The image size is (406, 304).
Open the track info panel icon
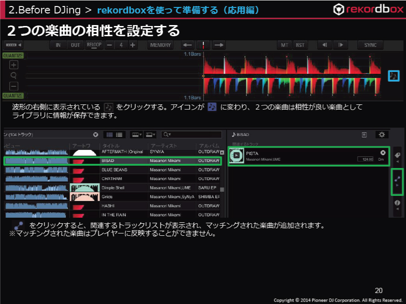(397, 205)
